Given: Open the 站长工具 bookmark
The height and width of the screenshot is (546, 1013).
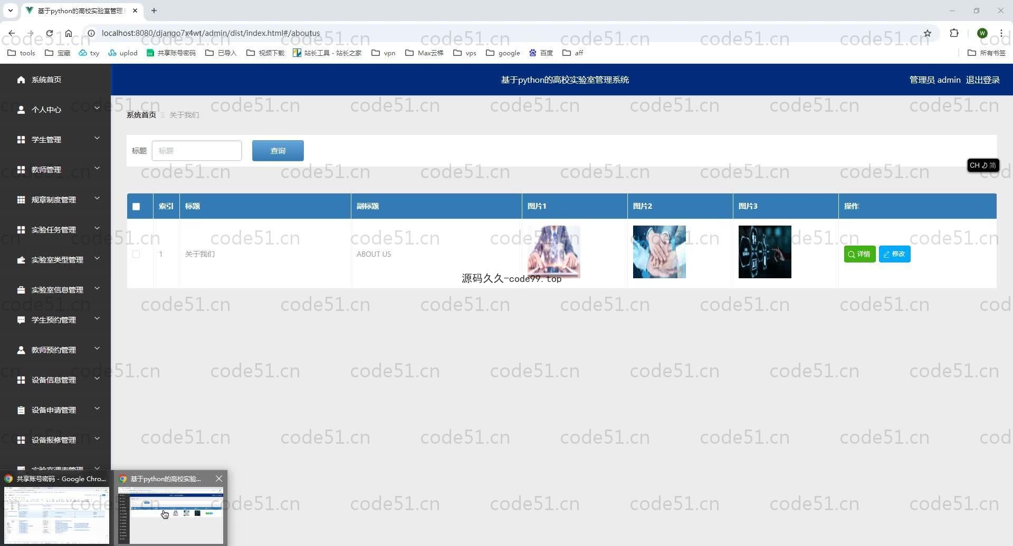Looking at the screenshot, I should click(x=327, y=53).
